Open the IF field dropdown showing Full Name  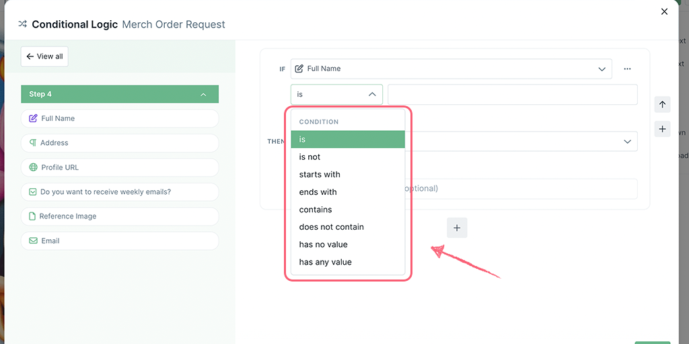[x=451, y=69]
